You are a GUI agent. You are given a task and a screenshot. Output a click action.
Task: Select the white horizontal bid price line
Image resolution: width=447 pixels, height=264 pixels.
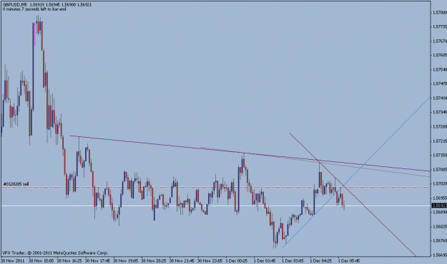215,205
